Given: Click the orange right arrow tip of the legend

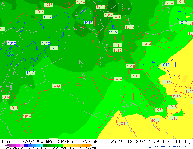Looking at the screenshot, I should point(91,145).
